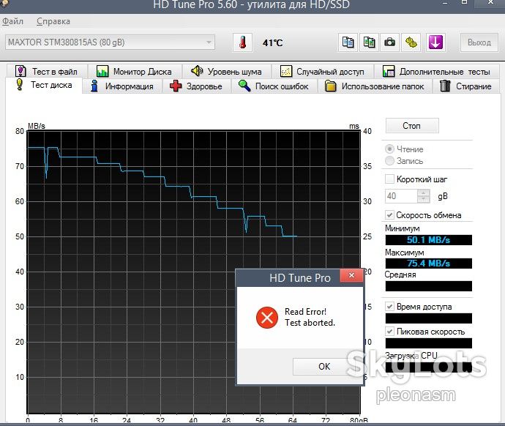
Task: Click the 'Выход' exit button
Action: coord(479,42)
